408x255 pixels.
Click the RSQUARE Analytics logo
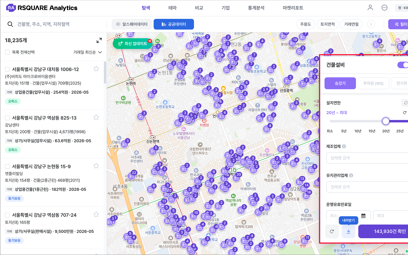coord(42,8)
